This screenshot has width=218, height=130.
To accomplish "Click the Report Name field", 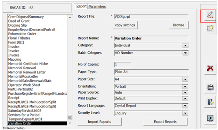I will (x=151, y=38).
